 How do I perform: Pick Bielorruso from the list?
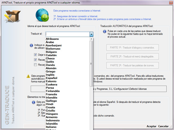[x=67, y=49]
